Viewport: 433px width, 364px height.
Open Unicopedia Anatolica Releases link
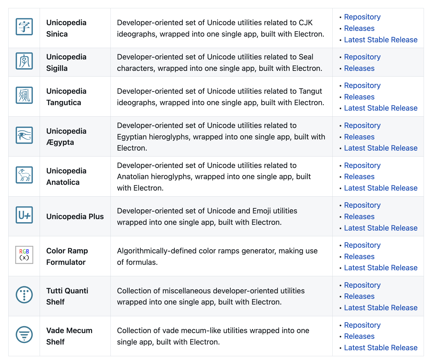pos(359,177)
